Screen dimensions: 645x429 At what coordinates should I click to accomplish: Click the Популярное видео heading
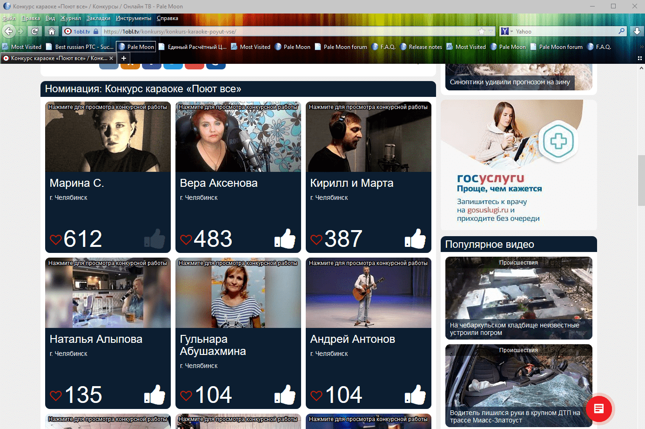click(x=490, y=245)
